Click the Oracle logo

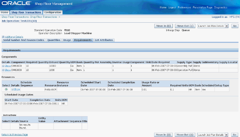[x=16, y=3]
